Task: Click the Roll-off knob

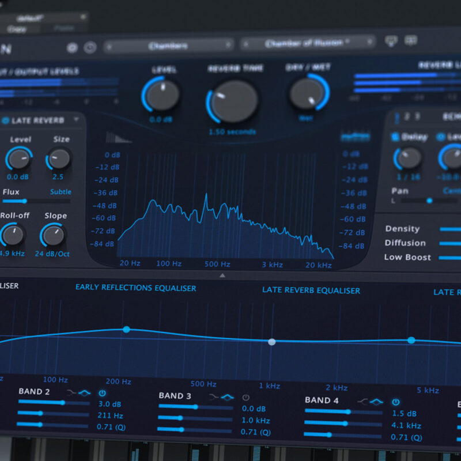Action: click(x=13, y=235)
